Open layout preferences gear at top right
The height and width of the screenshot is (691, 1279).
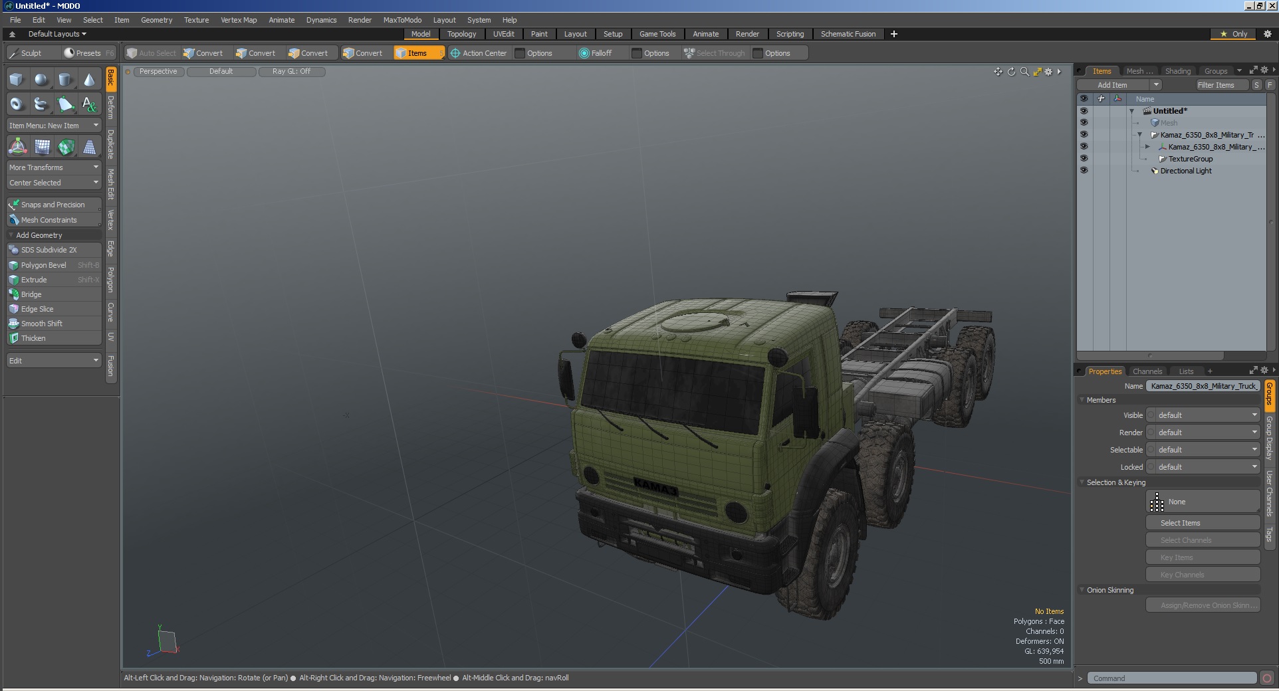1267,34
